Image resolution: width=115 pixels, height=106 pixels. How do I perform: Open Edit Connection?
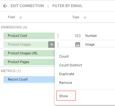tap(27, 6)
